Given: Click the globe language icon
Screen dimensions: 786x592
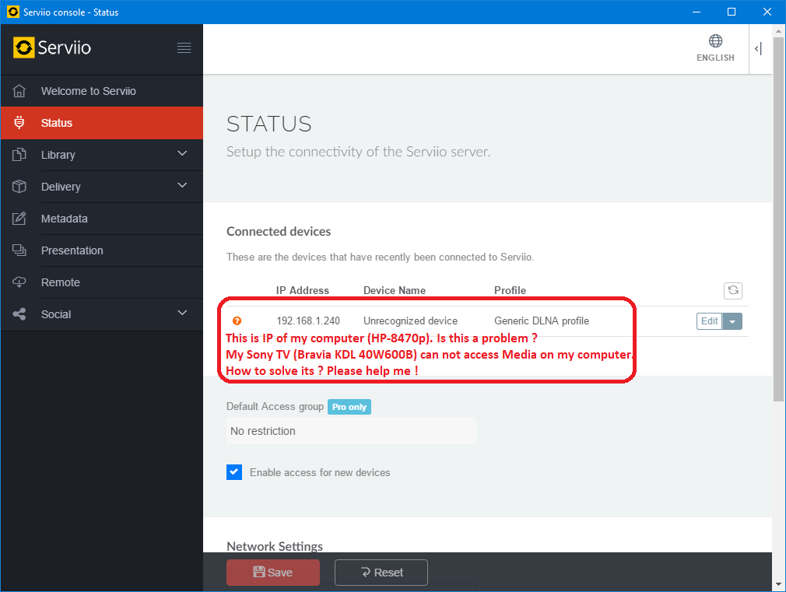Looking at the screenshot, I should [715, 41].
